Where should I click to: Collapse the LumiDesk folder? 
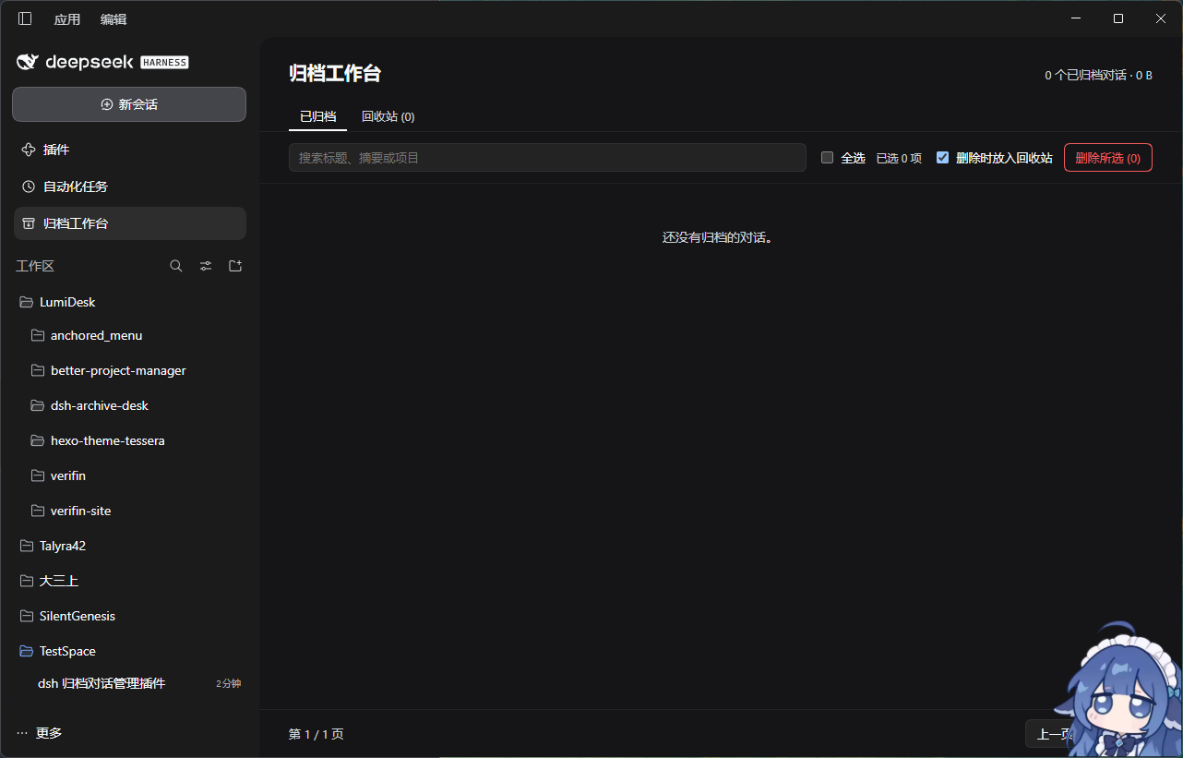(129, 302)
